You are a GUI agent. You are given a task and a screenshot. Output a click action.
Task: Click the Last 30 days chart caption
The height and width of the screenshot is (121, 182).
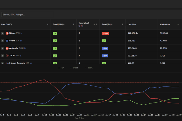(x=80, y=118)
